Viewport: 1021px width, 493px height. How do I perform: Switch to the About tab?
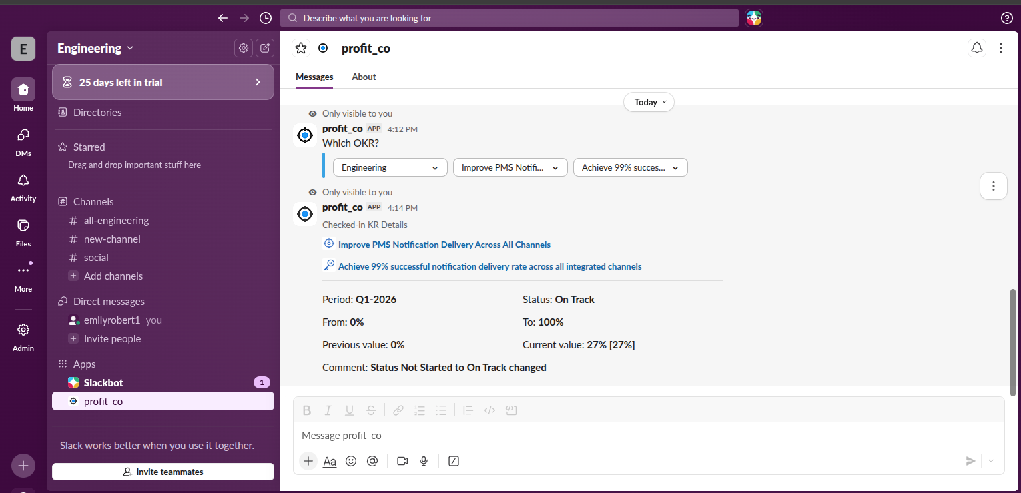coord(364,77)
